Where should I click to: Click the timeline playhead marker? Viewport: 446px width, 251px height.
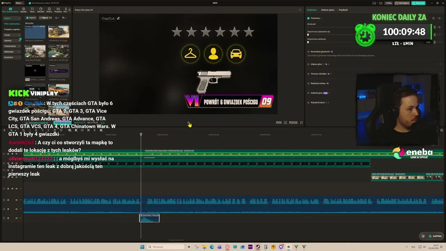coord(141,134)
